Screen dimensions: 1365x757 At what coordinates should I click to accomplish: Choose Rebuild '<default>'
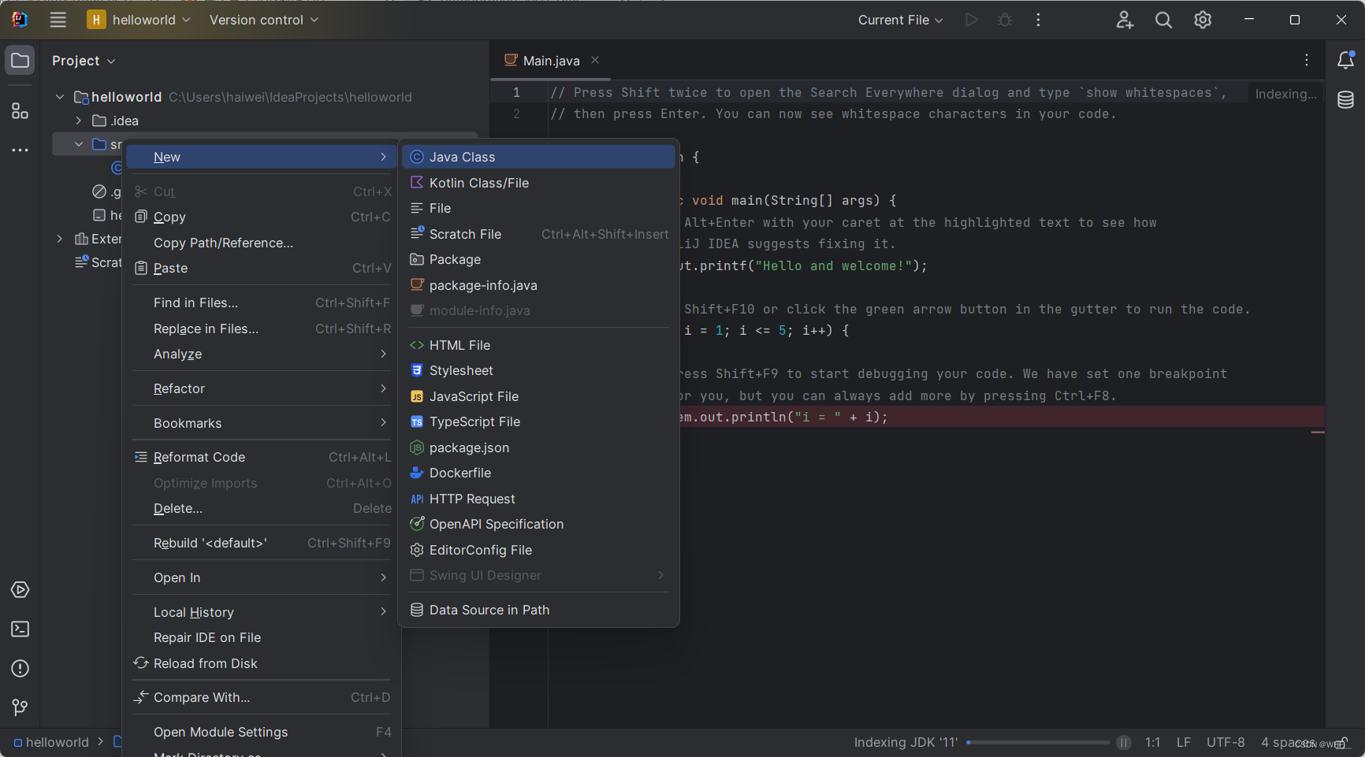[262, 543]
